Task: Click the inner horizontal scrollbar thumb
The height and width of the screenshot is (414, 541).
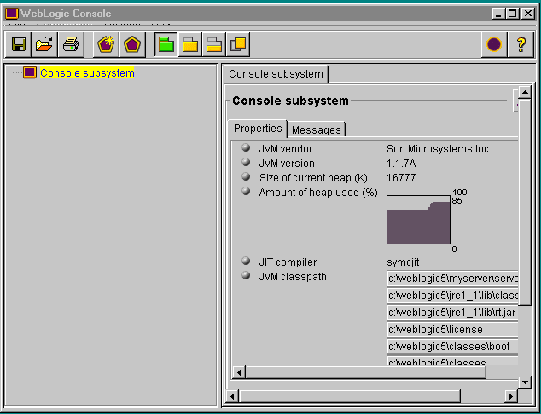Action: pyautogui.click(x=365, y=372)
